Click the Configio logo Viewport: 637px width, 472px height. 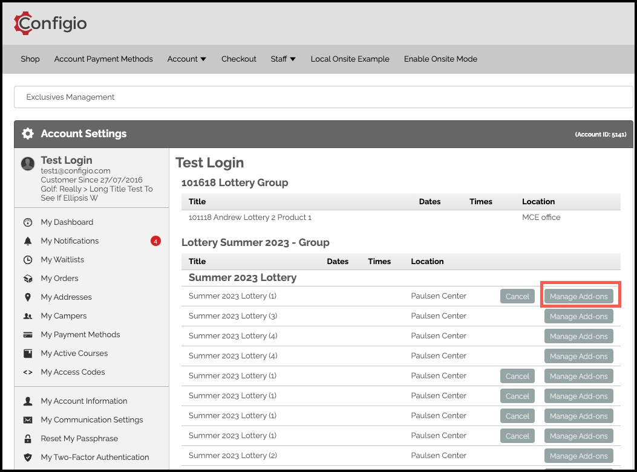(x=50, y=23)
